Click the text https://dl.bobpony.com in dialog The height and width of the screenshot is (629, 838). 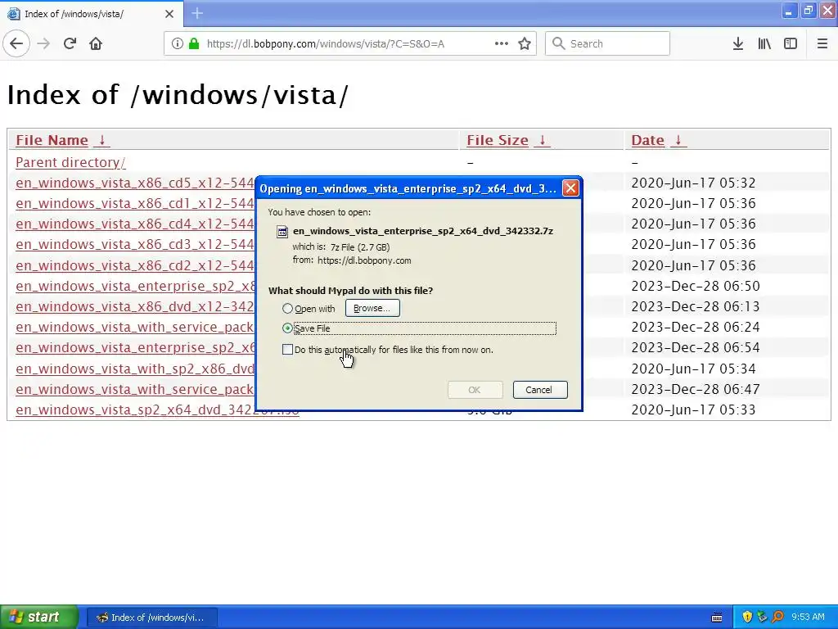click(x=364, y=260)
